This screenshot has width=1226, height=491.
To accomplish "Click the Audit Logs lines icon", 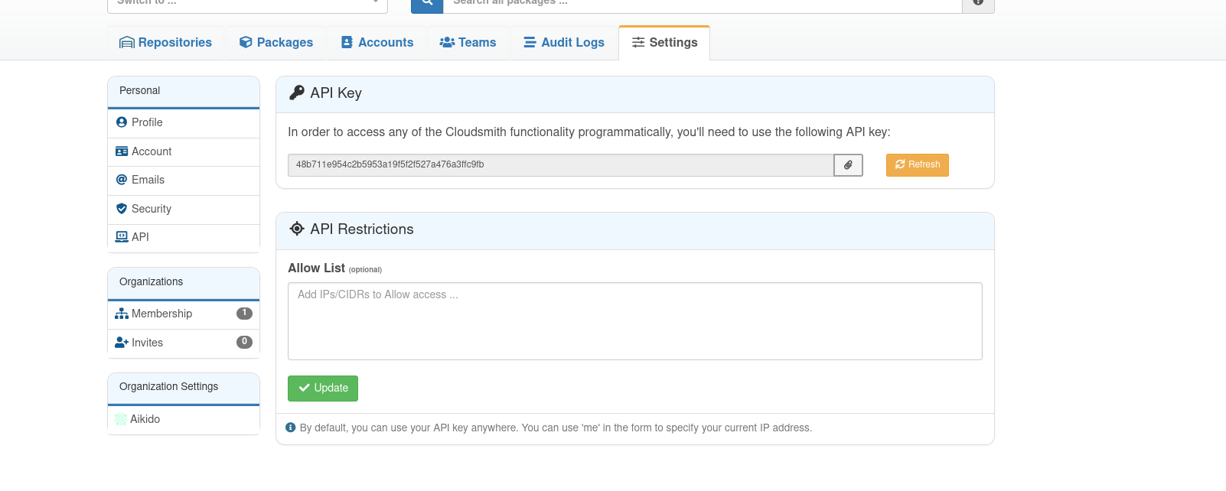I will (x=530, y=43).
